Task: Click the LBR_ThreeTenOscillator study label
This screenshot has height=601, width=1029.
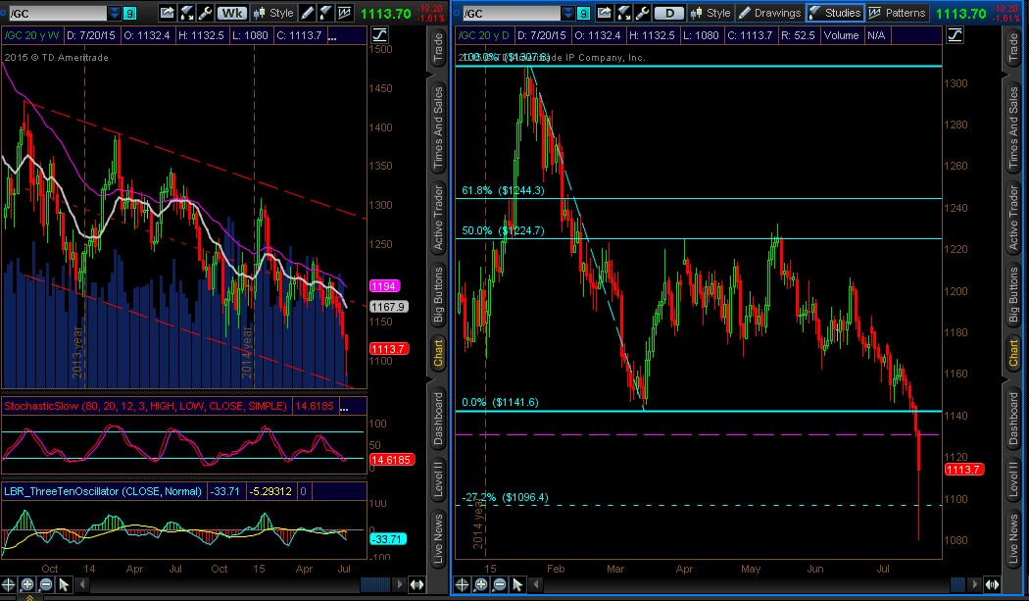Action: [103, 491]
